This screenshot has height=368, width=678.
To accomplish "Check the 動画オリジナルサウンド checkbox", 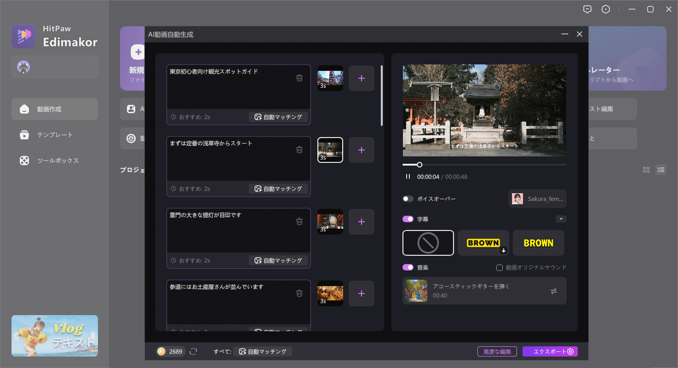I will (500, 267).
